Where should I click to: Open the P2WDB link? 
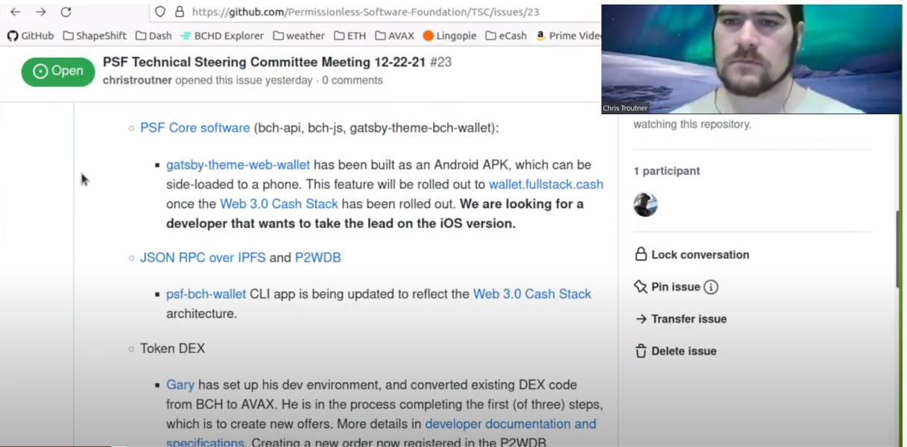[317, 258]
